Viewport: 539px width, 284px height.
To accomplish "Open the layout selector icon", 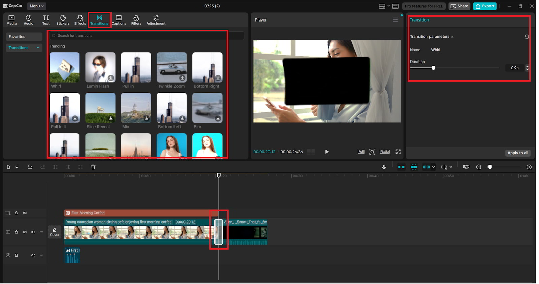I will pos(382,6).
